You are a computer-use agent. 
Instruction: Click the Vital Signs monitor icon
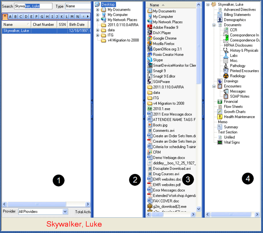pos(220,142)
